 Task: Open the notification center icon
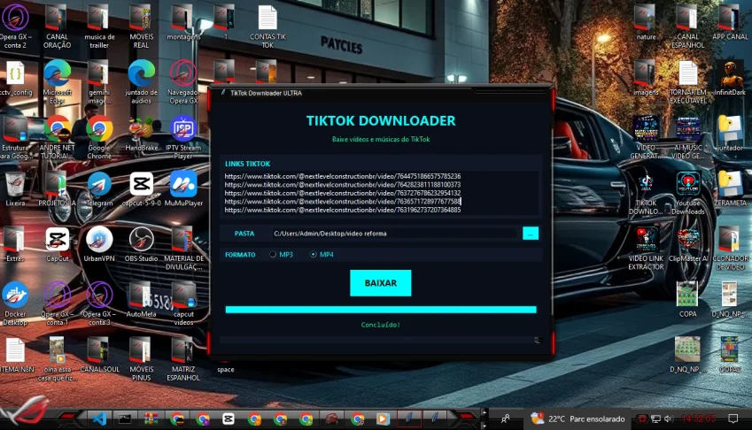(x=733, y=419)
